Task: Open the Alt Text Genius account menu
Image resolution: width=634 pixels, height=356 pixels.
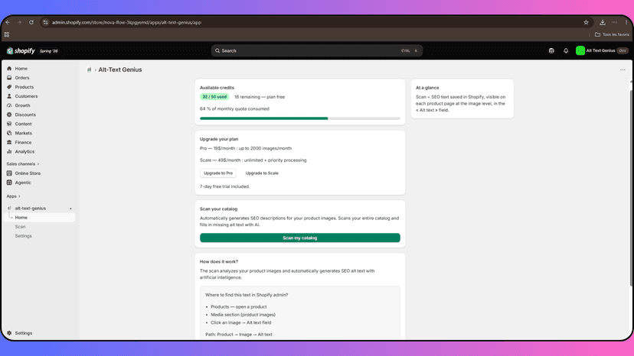Action: [x=602, y=51]
